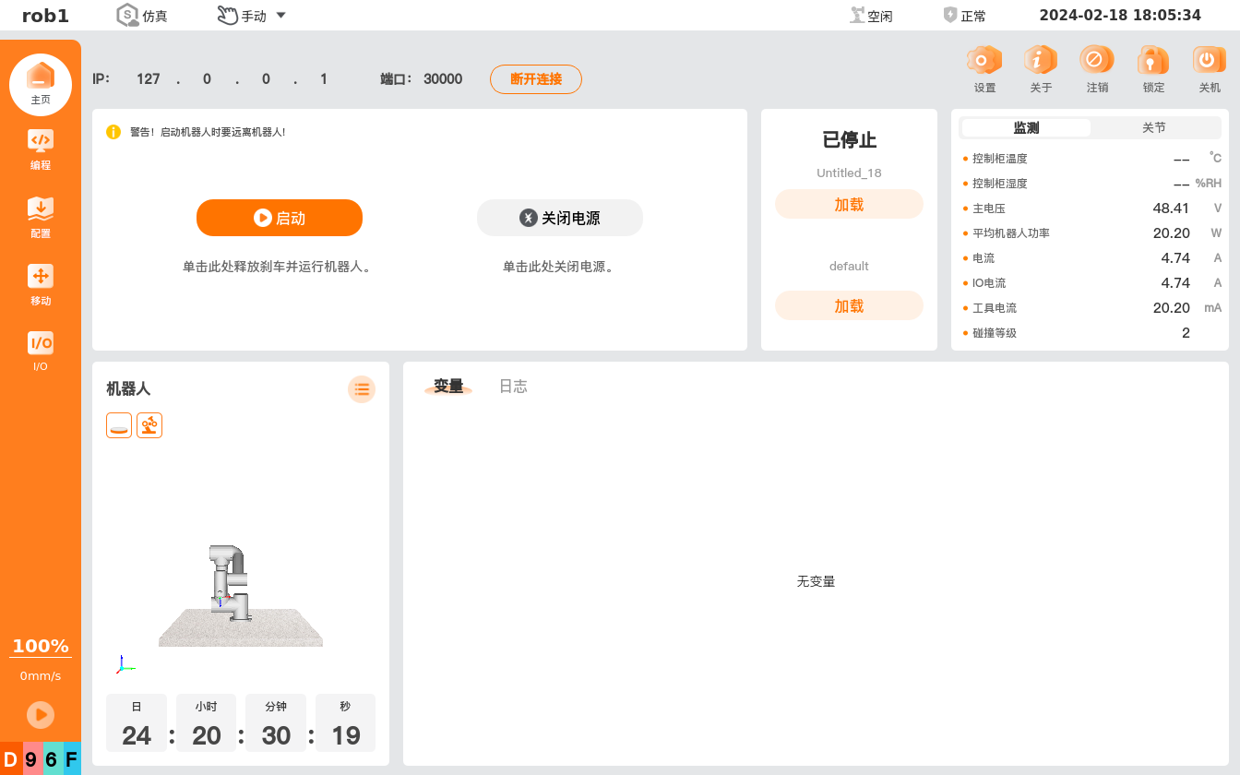Click the 控制柜湿度 row label
Viewport: 1240px width, 775px height.
click(999, 184)
